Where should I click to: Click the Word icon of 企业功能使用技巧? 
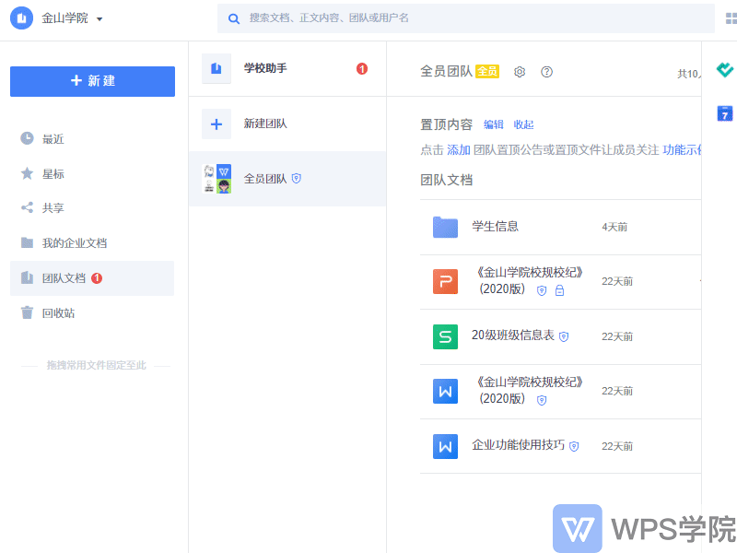click(445, 447)
